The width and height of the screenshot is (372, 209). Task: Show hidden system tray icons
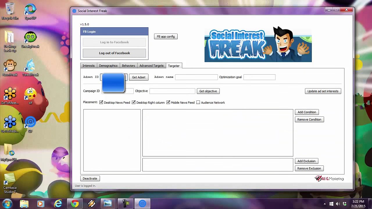coord(325,204)
